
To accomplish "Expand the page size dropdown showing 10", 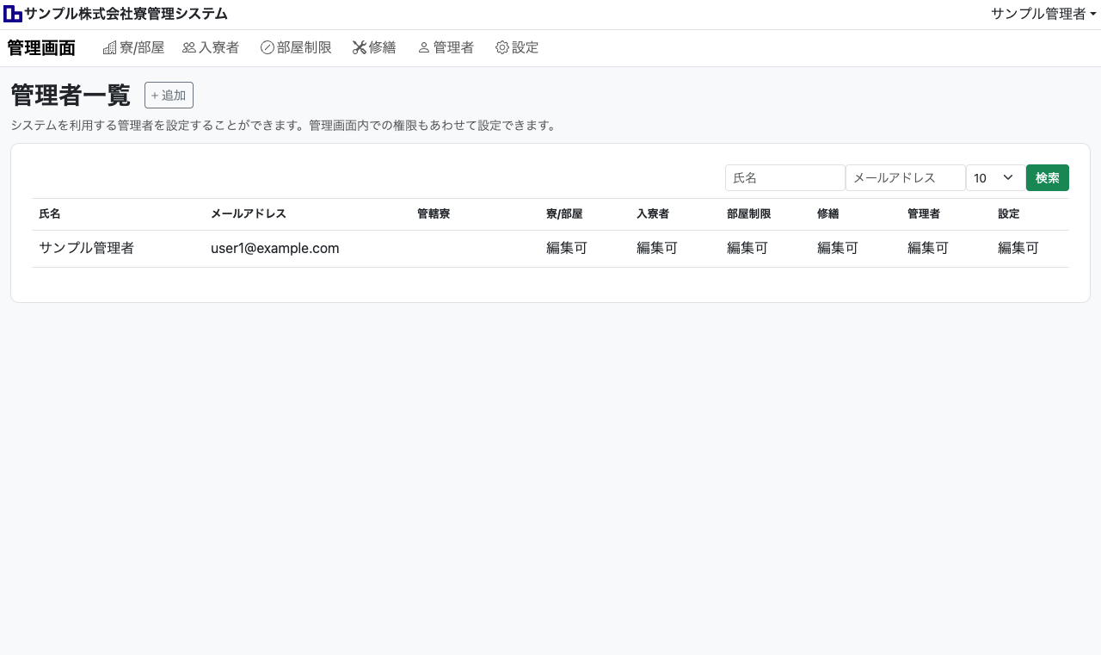I will [995, 178].
